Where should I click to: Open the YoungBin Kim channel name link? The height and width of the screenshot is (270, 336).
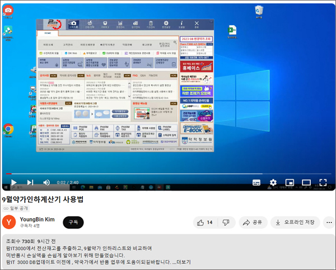[37, 220]
